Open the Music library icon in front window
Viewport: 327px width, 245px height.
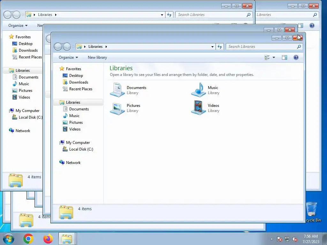click(198, 90)
